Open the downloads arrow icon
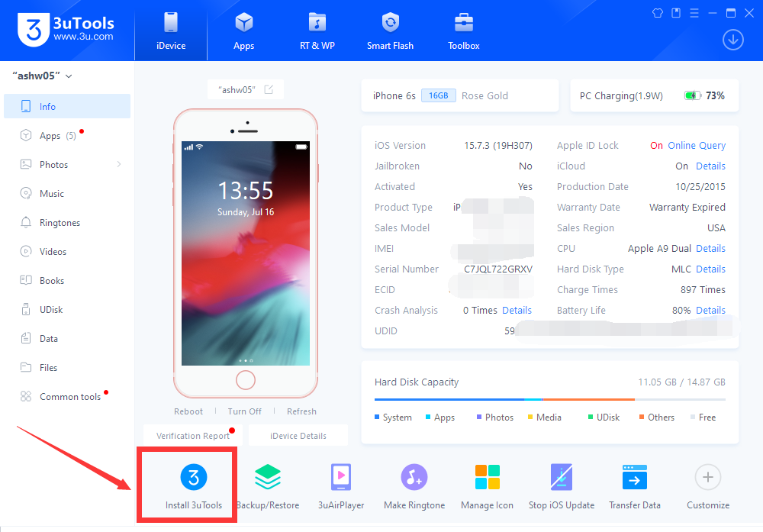This screenshot has height=532, width=763. tap(732, 40)
